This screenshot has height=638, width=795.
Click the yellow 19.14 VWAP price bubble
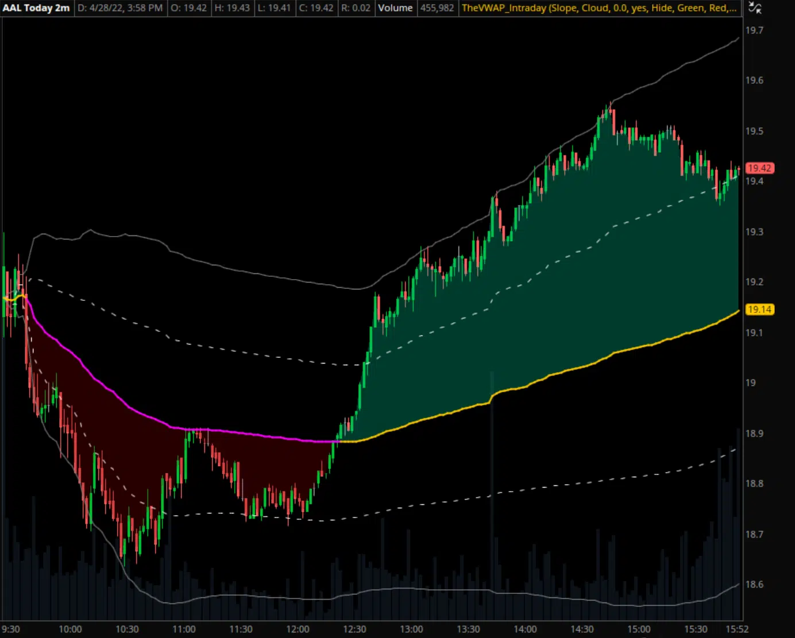point(759,310)
